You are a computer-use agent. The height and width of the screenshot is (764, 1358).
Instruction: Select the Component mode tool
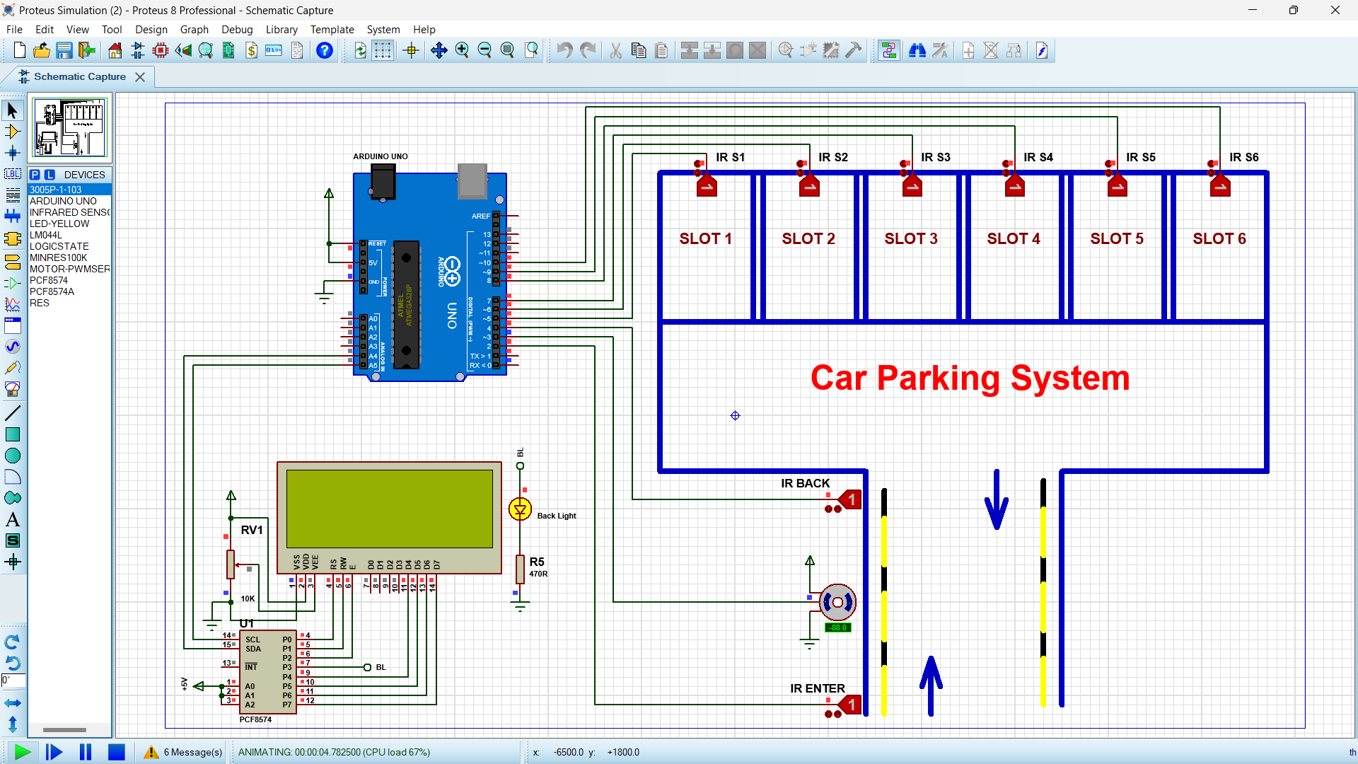pyautogui.click(x=12, y=130)
